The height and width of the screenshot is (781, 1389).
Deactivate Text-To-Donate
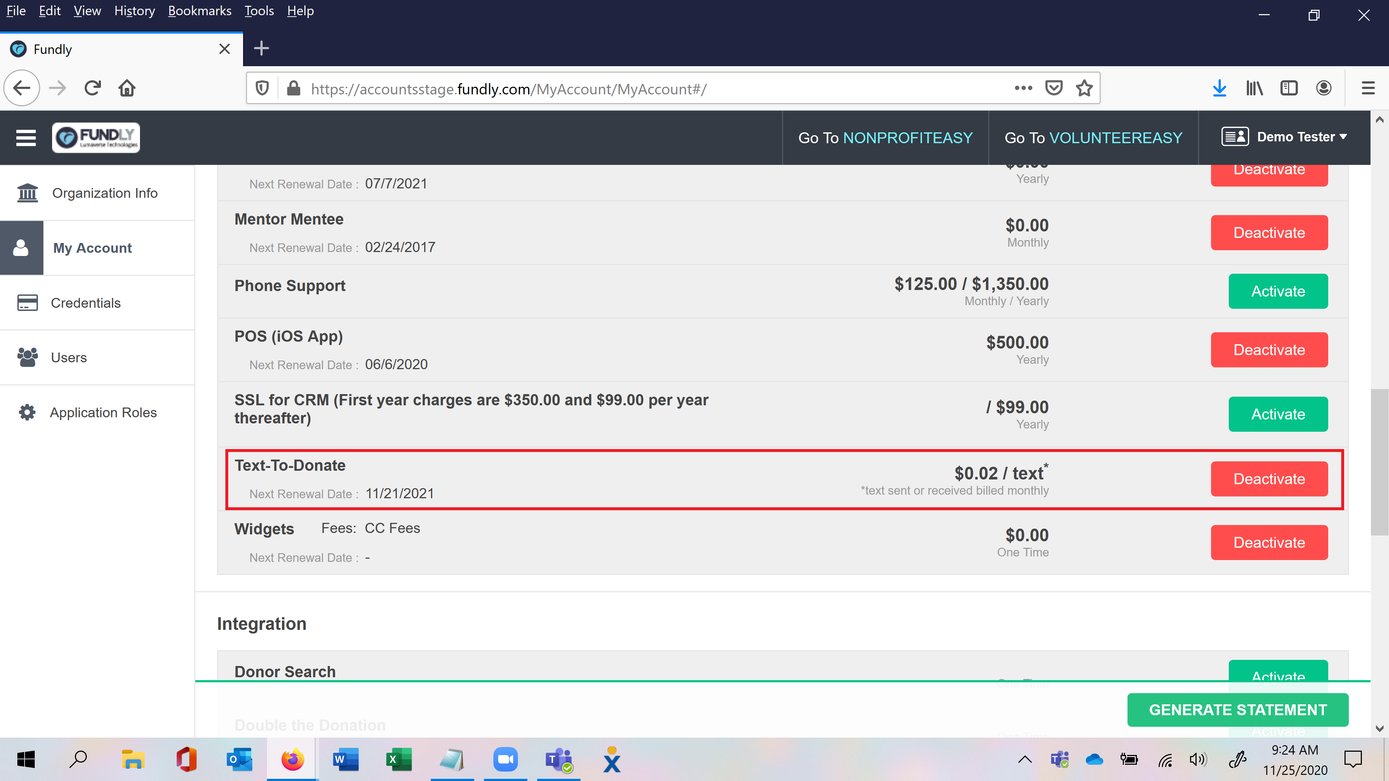(1269, 479)
